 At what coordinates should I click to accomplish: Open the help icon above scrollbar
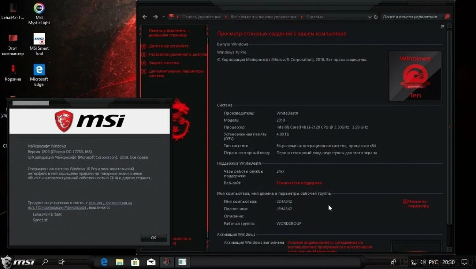442,26
